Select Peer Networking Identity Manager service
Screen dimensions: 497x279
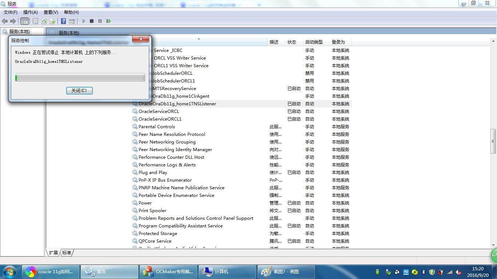(x=175, y=150)
